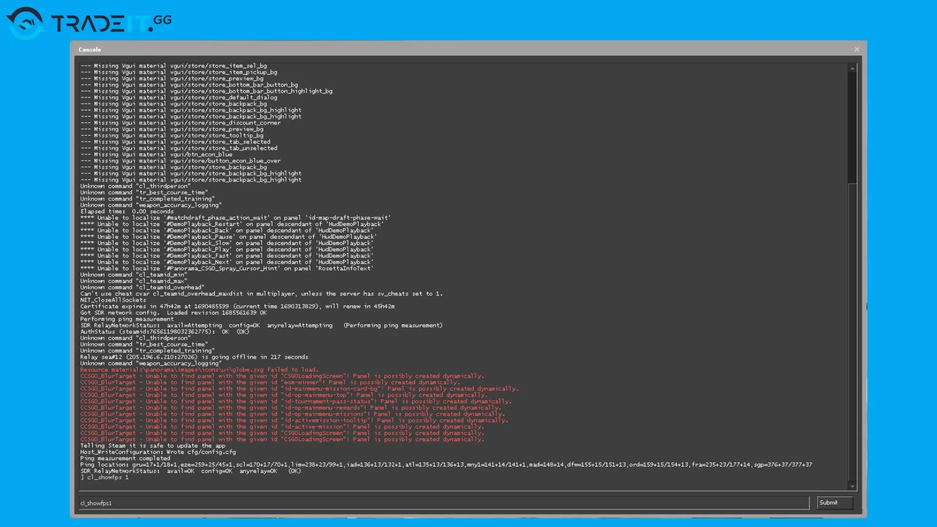Click red line mentioning "eom-winner" panel
Image resolution: width=937 pixels, height=527 pixels.
tap(270, 383)
